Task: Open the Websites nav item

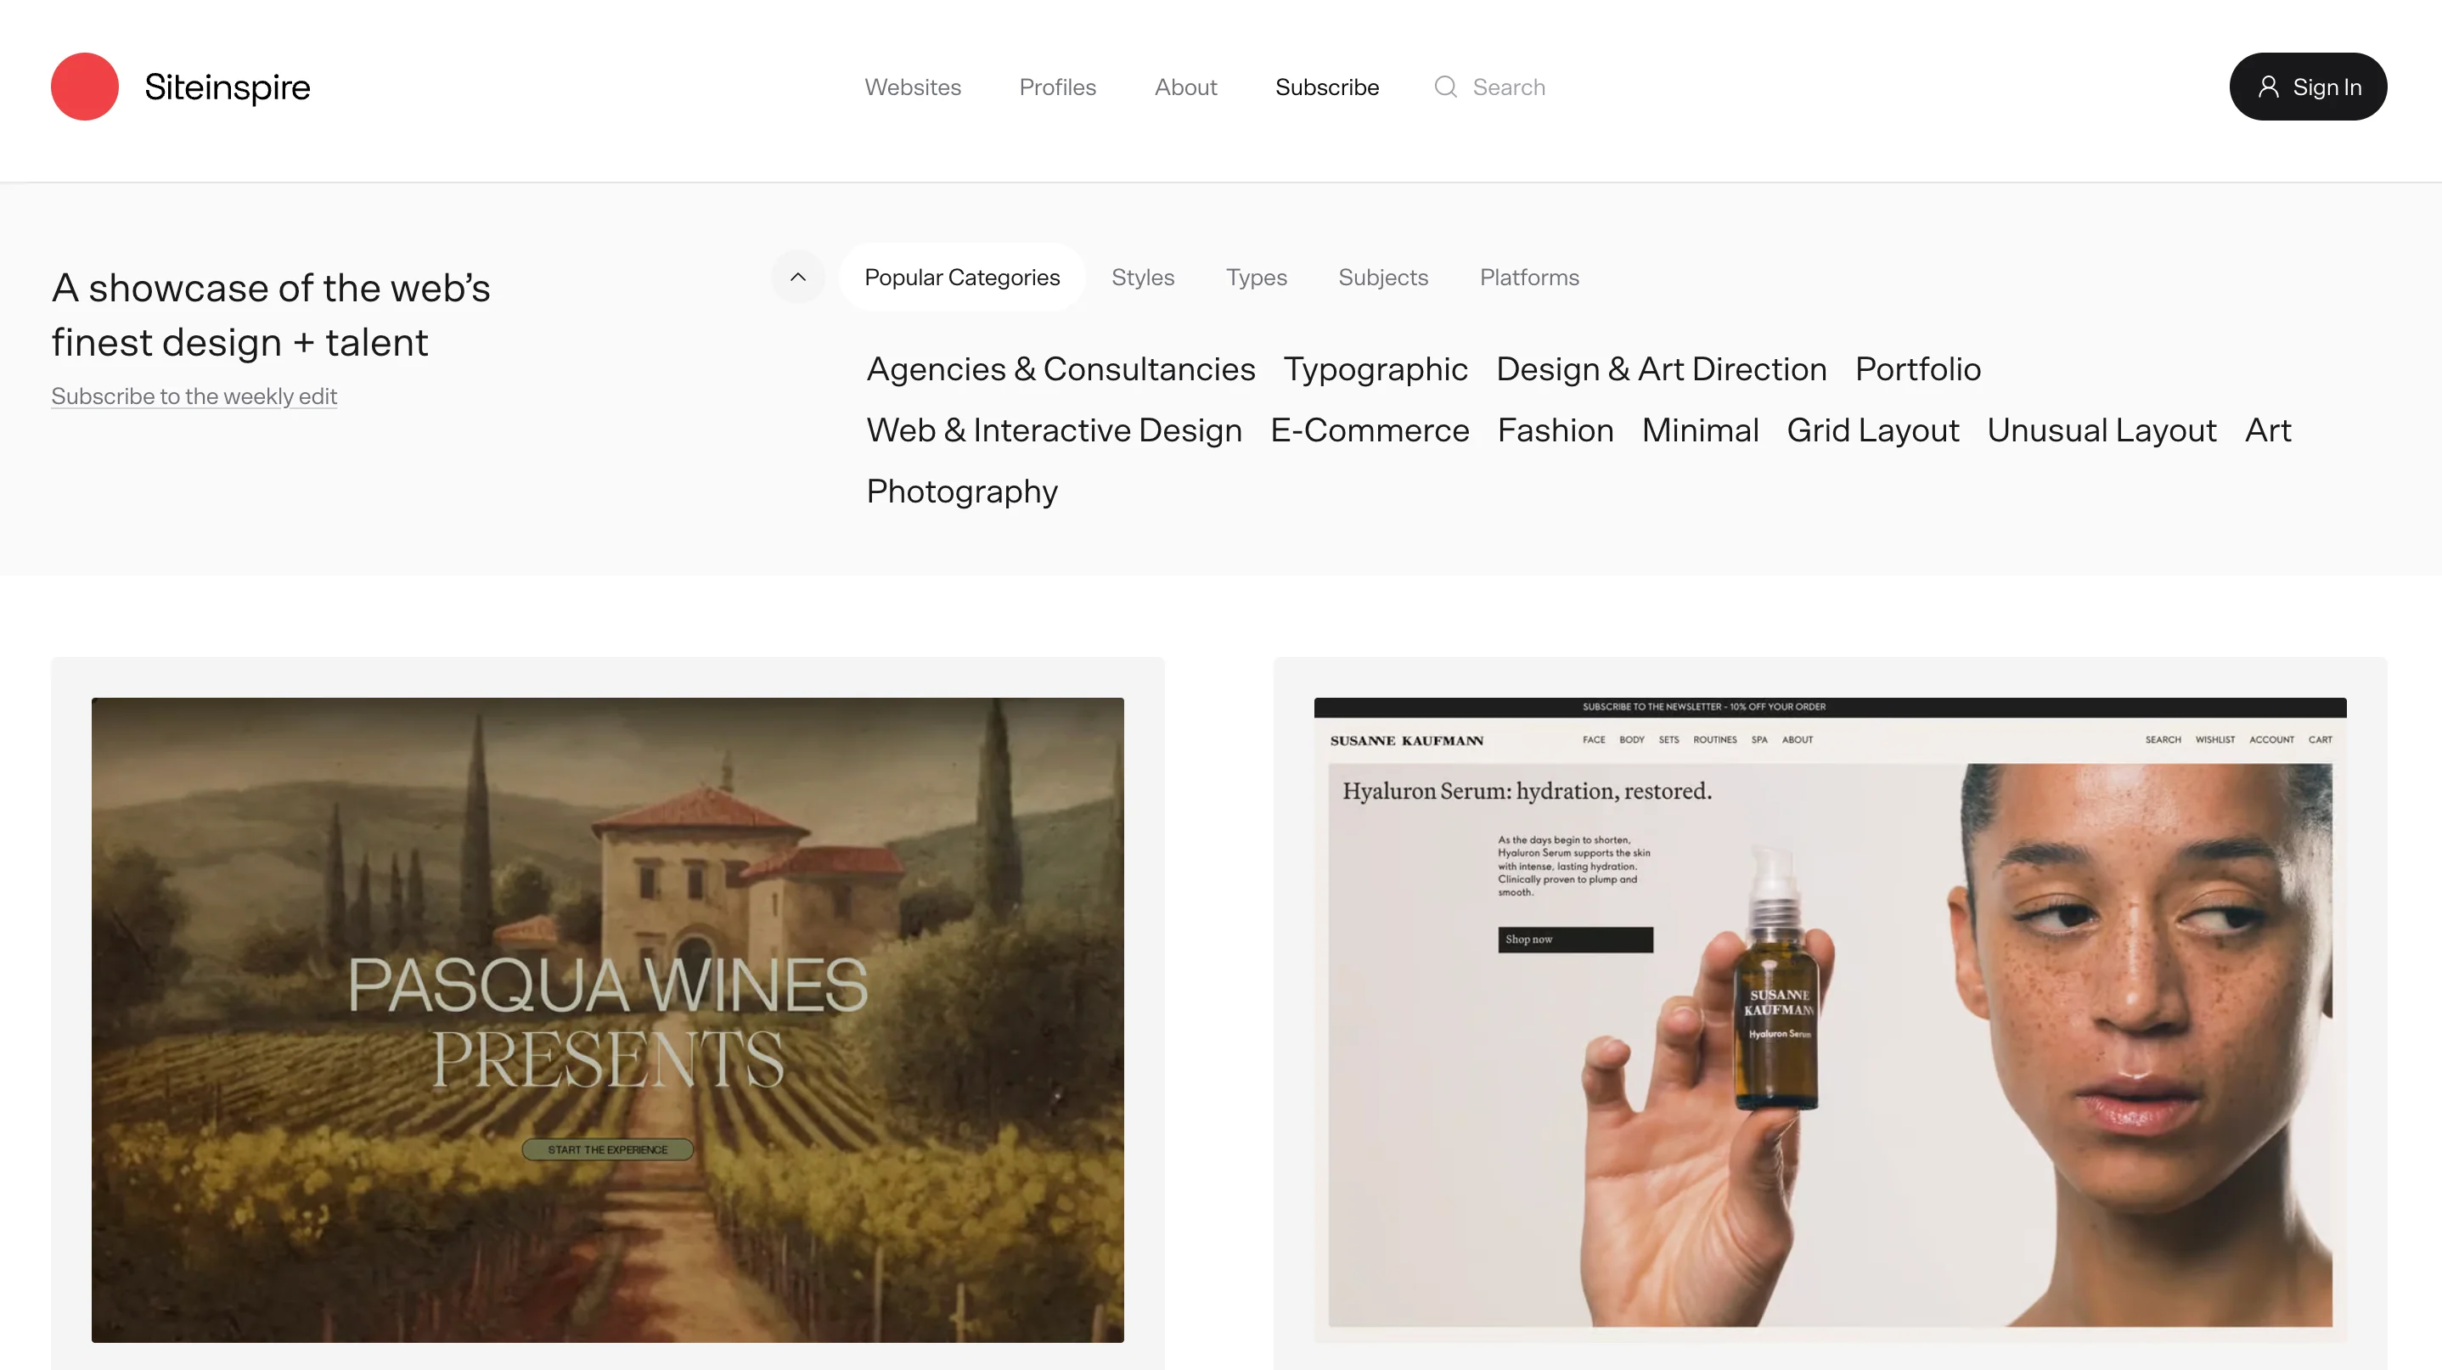Action: pos(912,87)
